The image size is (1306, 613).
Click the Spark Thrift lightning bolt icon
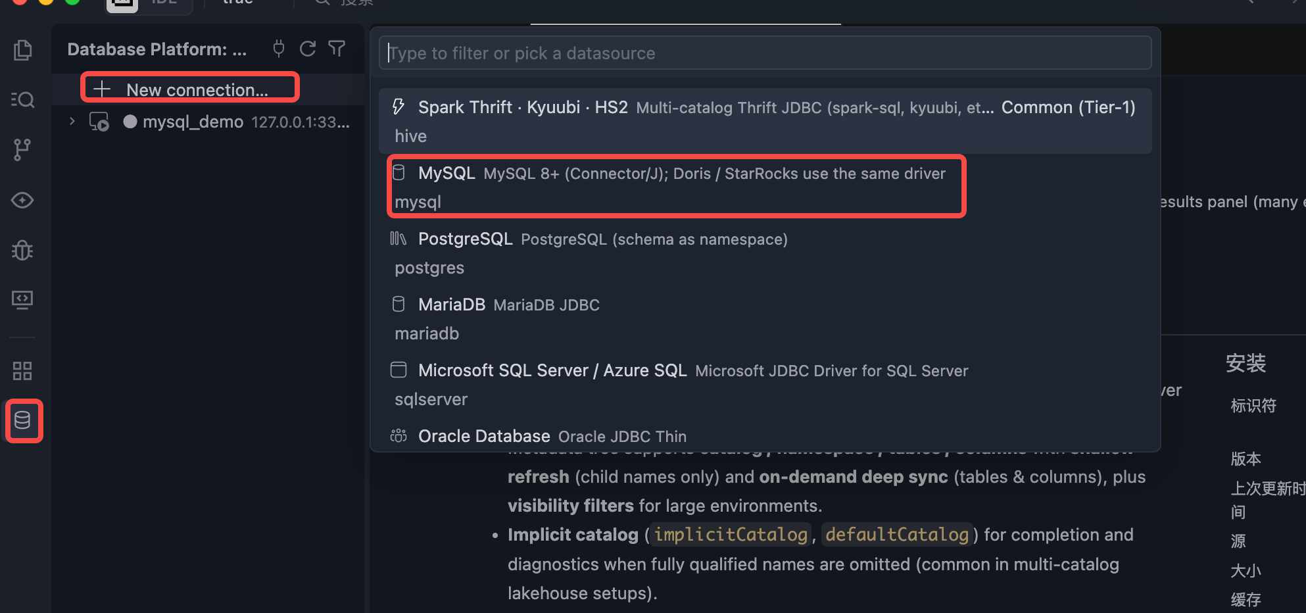point(399,107)
